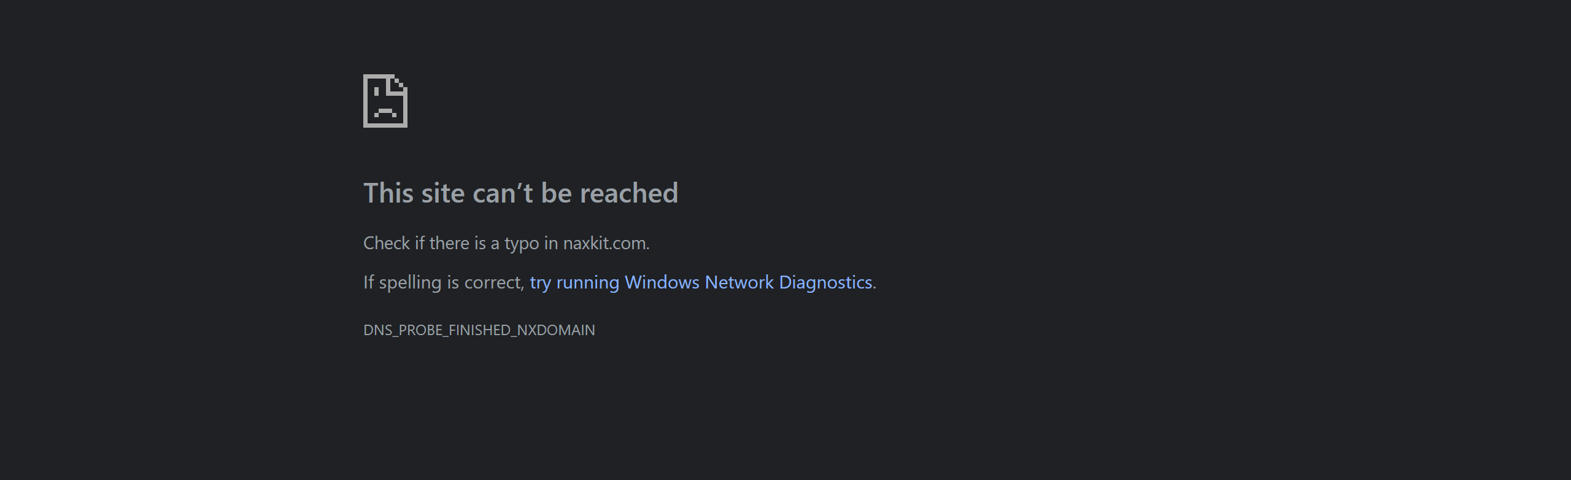The width and height of the screenshot is (1571, 480).
Task: Click the word "Diagnostics" in the link
Action: click(825, 282)
